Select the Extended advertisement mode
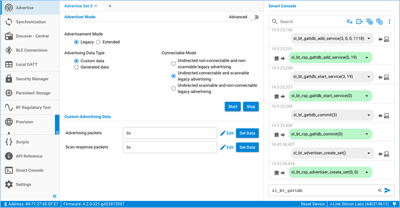This screenshot has width=400, height=208. (98, 42)
